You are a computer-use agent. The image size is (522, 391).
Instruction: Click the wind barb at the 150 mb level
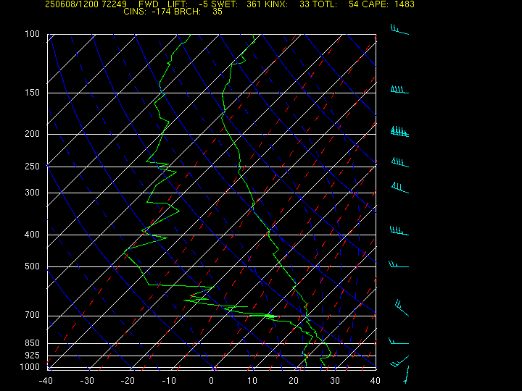[399, 90]
